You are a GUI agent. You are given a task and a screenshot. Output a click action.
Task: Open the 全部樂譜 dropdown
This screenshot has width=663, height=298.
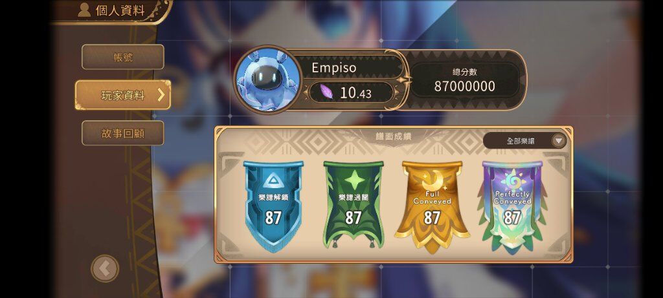tap(524, 140)
